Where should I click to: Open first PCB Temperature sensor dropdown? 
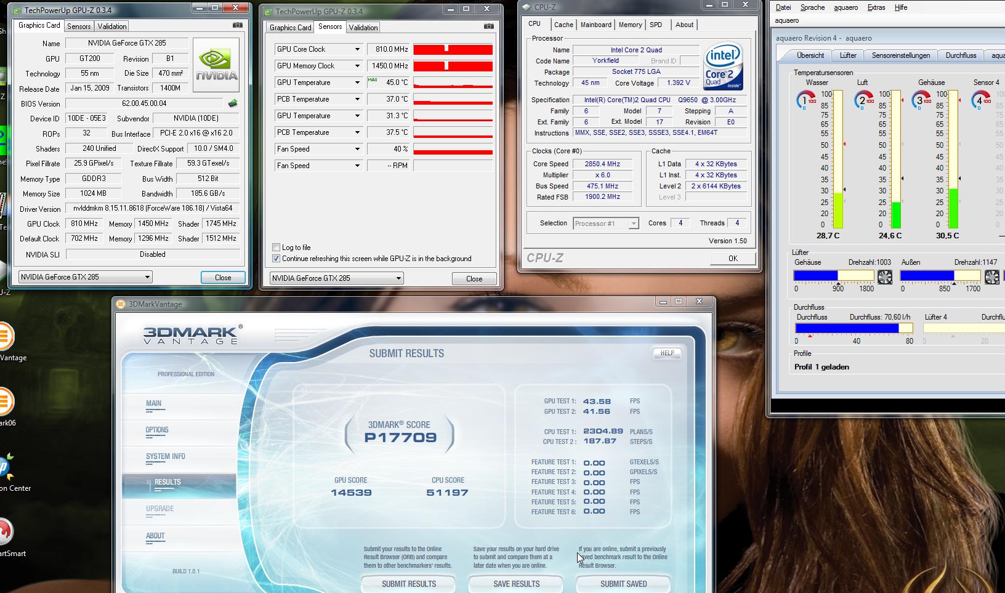coord(357,99)
